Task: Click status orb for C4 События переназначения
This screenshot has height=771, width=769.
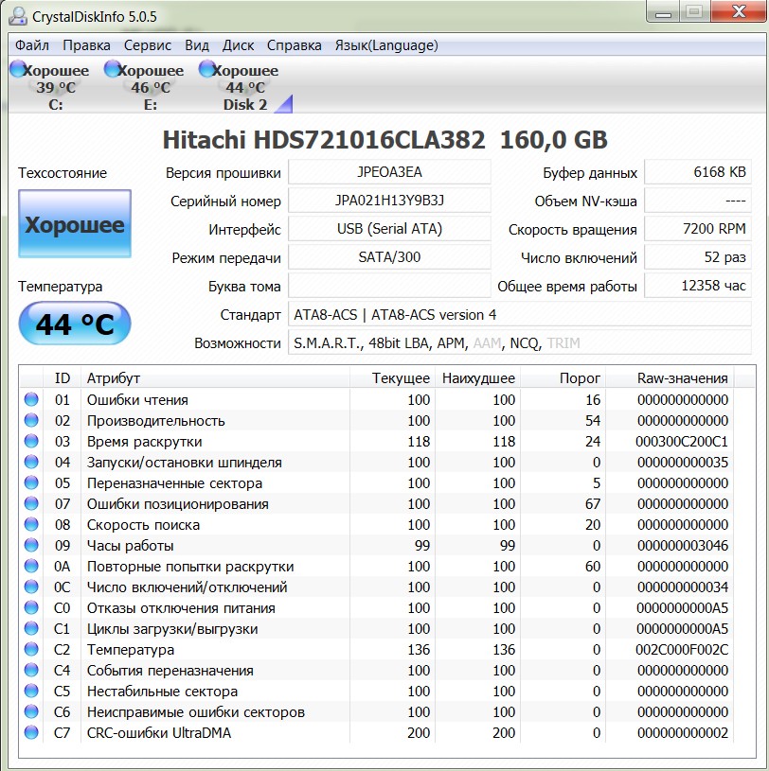Action: [31, 670]
